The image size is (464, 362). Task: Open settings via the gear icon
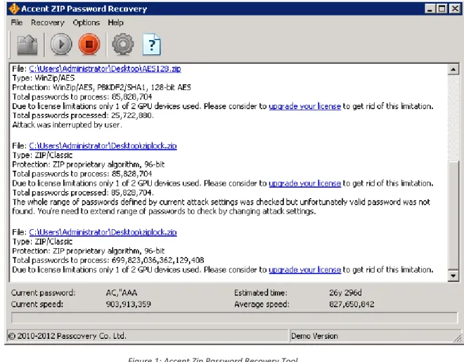123,45
